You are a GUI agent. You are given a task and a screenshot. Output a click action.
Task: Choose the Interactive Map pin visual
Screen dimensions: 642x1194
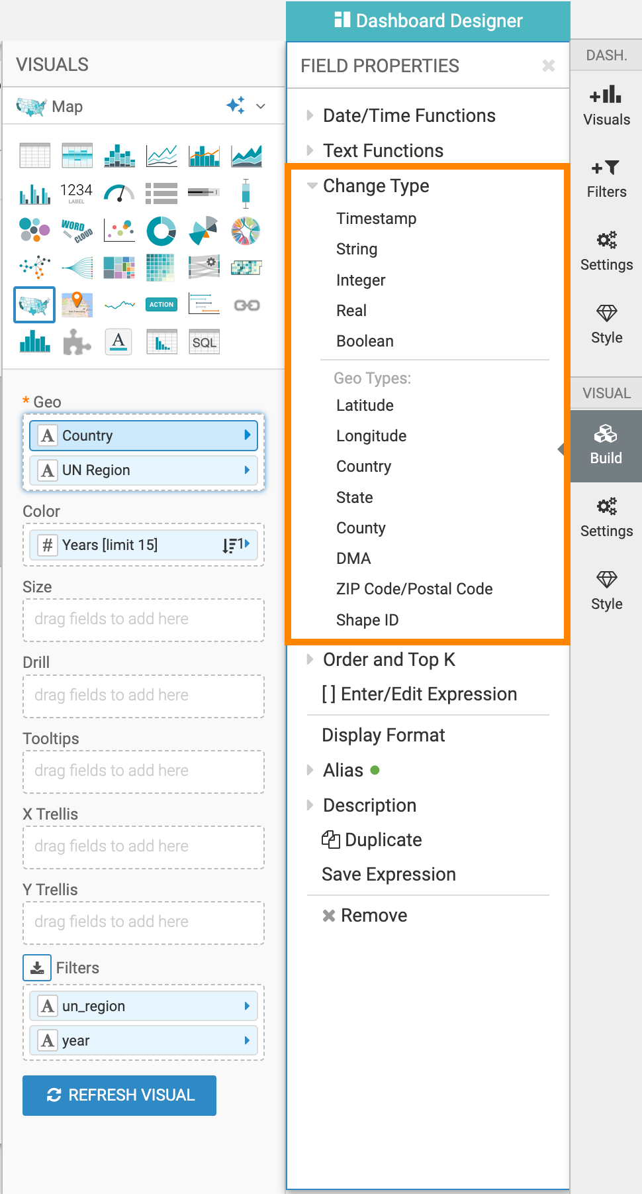(x=77, y=304)
